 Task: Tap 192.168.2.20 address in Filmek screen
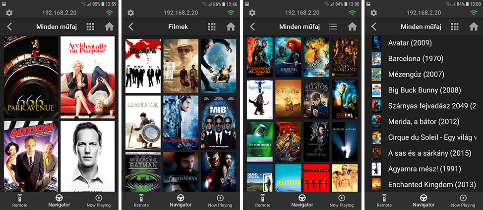[x=181, y=13]
